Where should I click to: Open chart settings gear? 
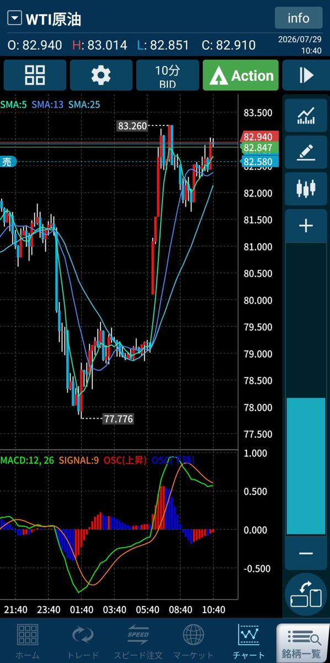100,75
